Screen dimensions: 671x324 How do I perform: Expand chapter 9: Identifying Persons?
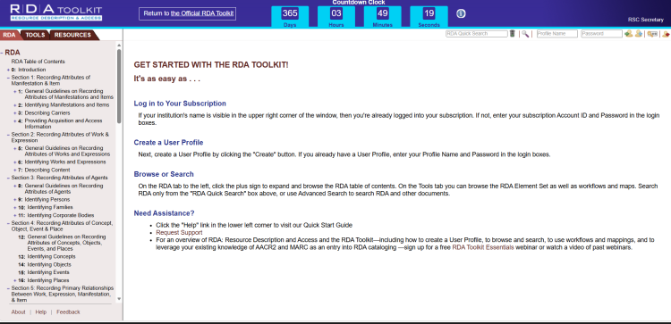point(15,200)
